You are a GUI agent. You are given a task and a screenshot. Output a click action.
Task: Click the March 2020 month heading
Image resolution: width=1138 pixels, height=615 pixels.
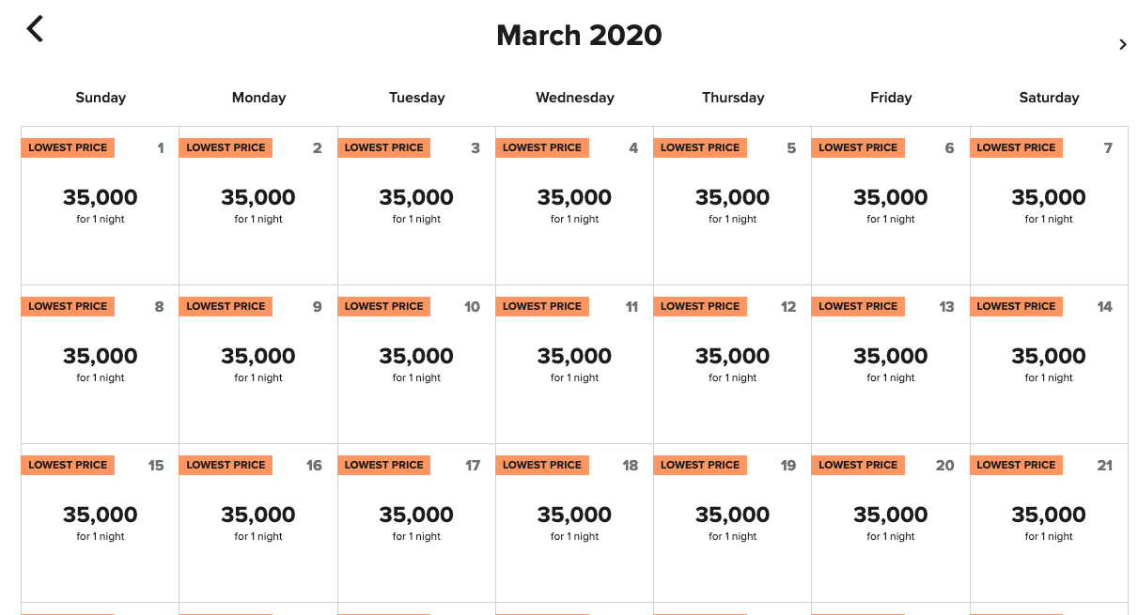(x=579, y=35)
